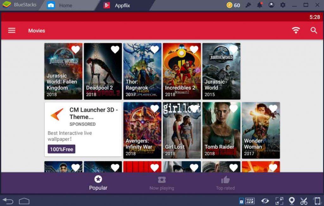
Task: Toggle heart on Jurassic World 2015
Action: pos(233,49)
